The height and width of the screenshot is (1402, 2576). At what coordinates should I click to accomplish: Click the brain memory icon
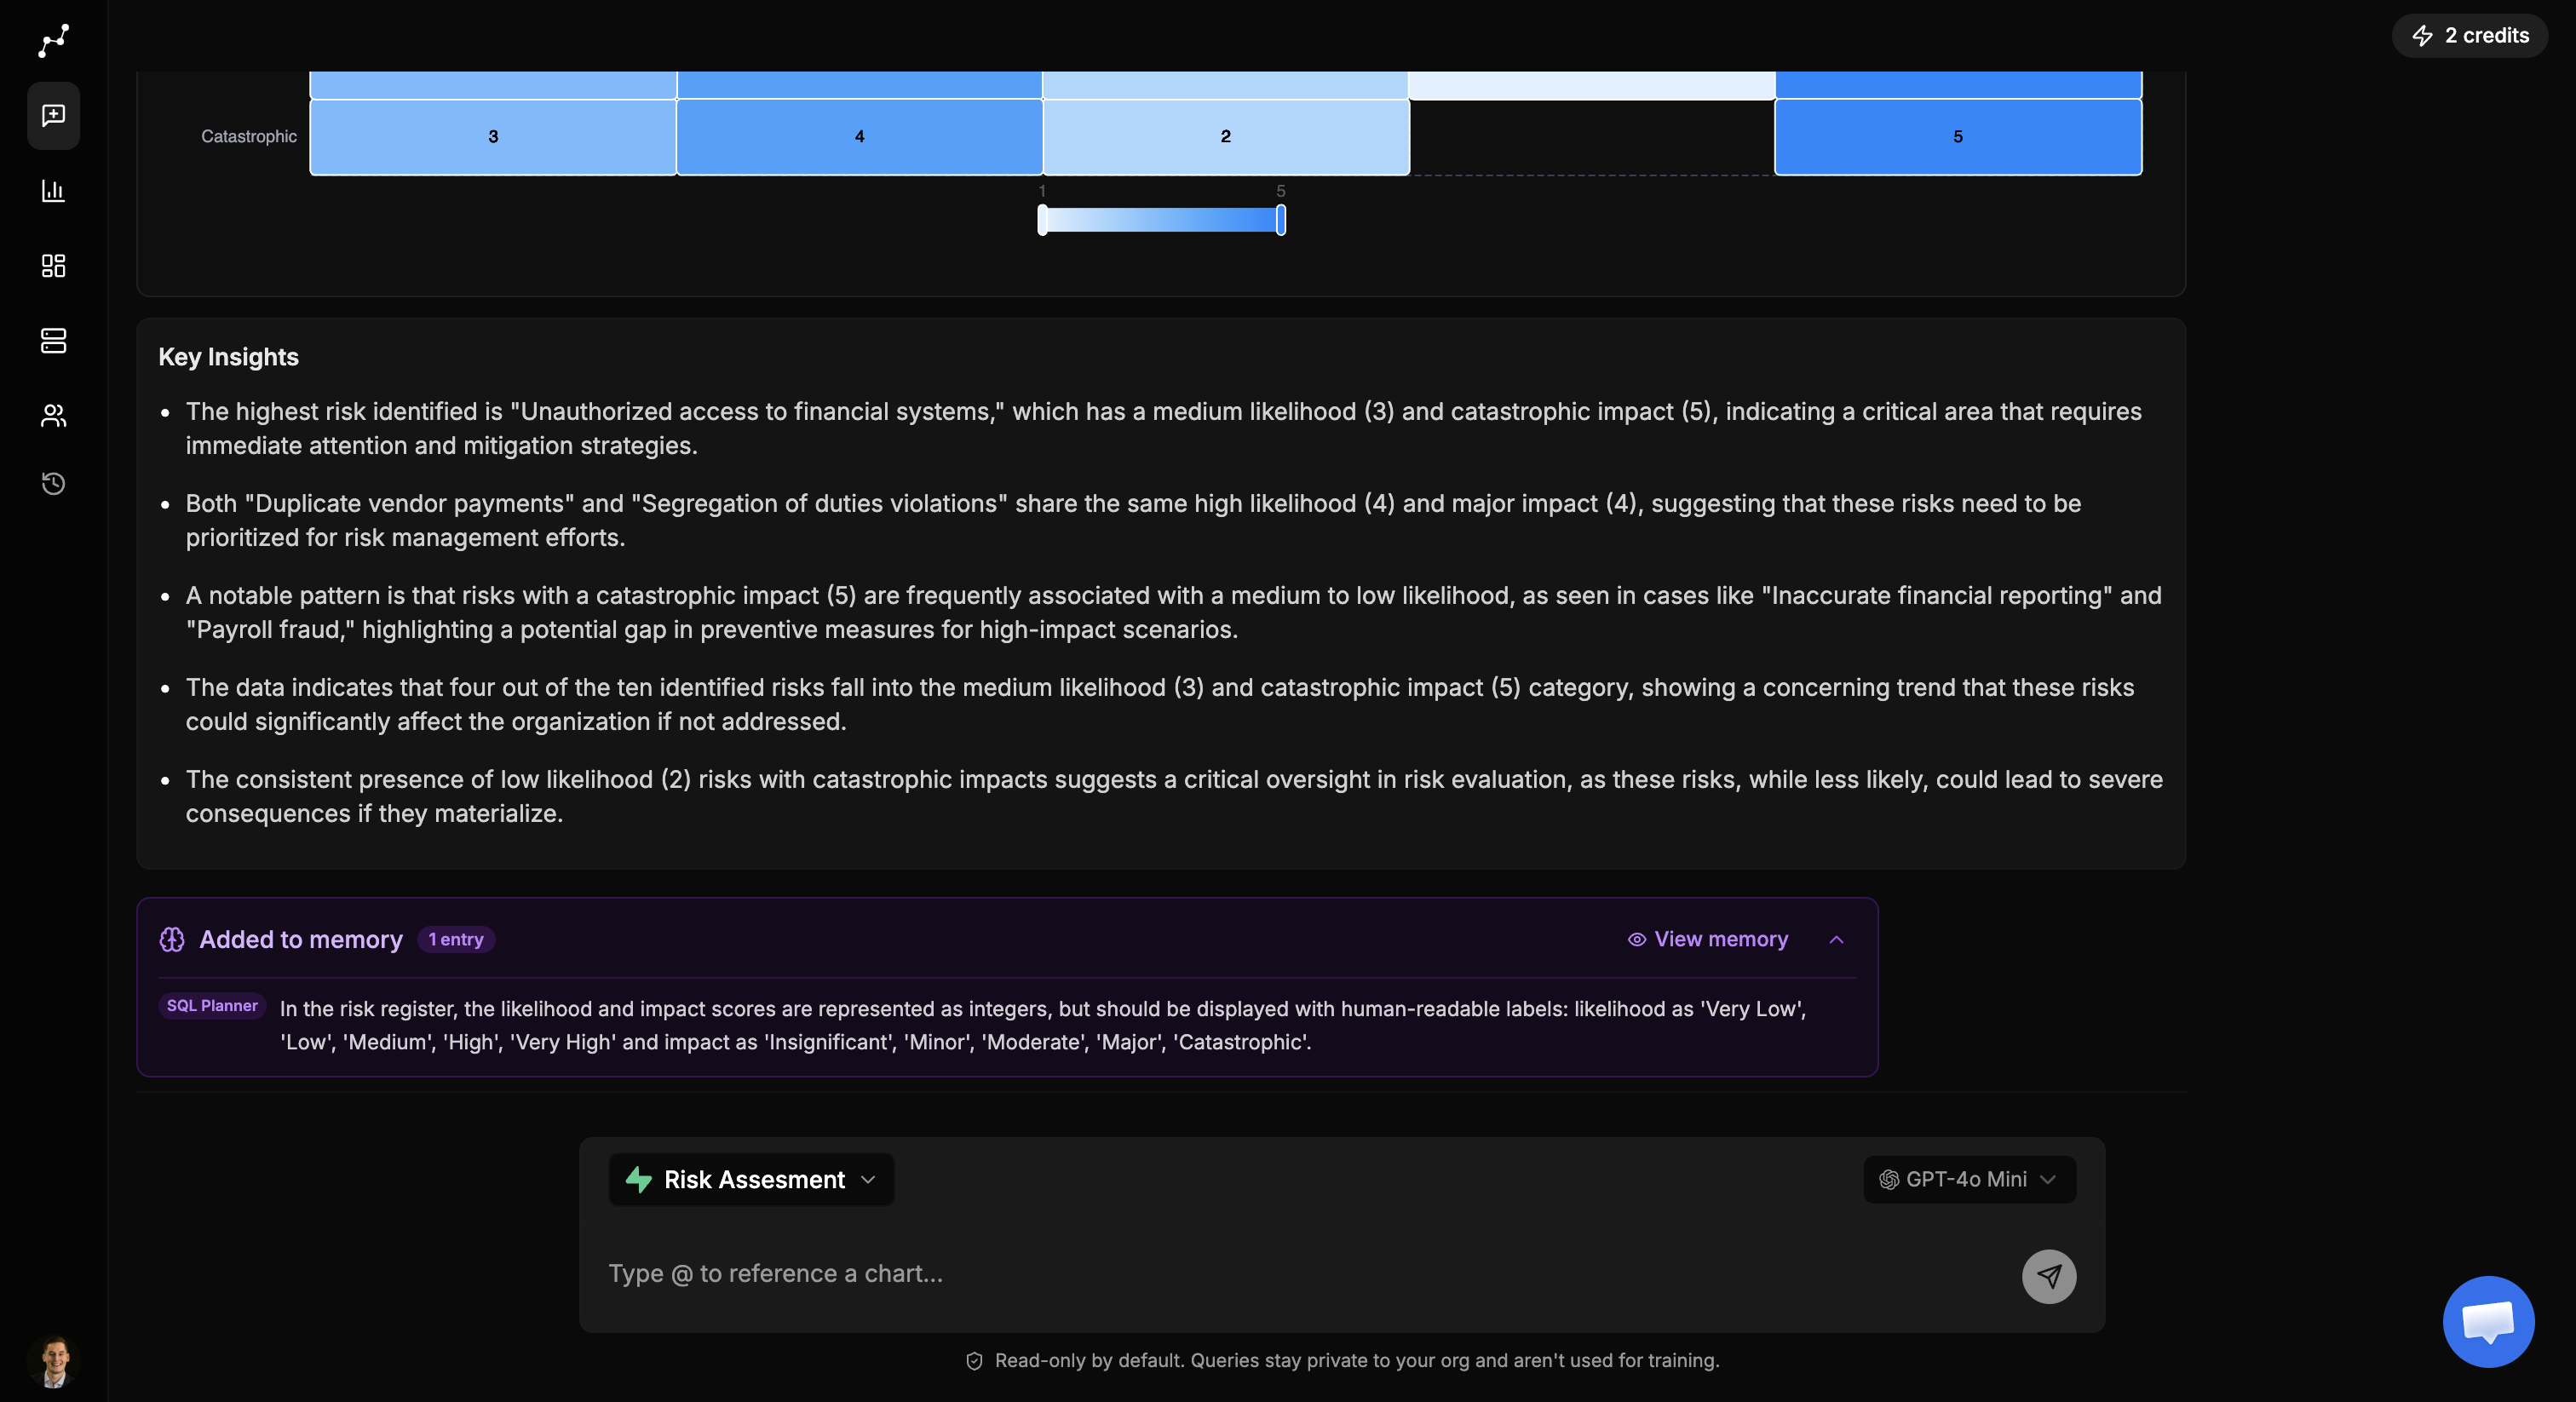[172, 939]
